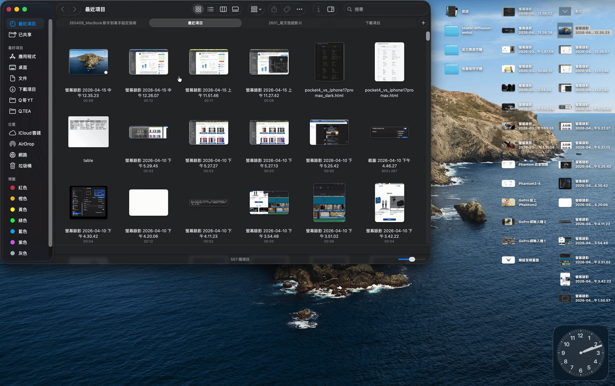
Task: Click the Get Info icon
Action: [x=319, y=9]
